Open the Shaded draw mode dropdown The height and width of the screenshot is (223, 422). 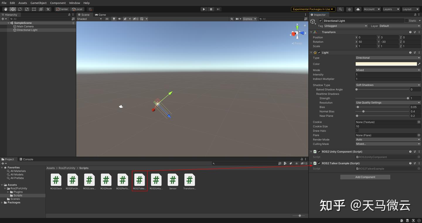88,19
